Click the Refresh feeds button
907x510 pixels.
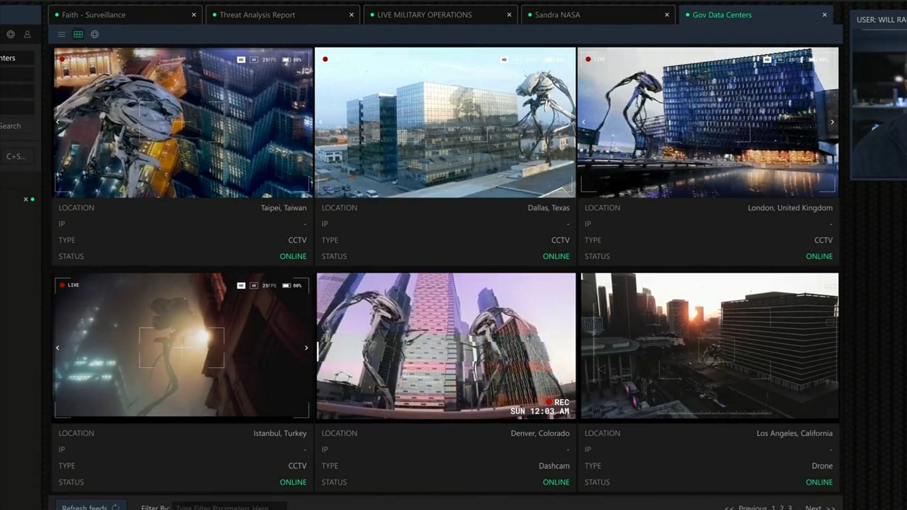click(90, 506)
